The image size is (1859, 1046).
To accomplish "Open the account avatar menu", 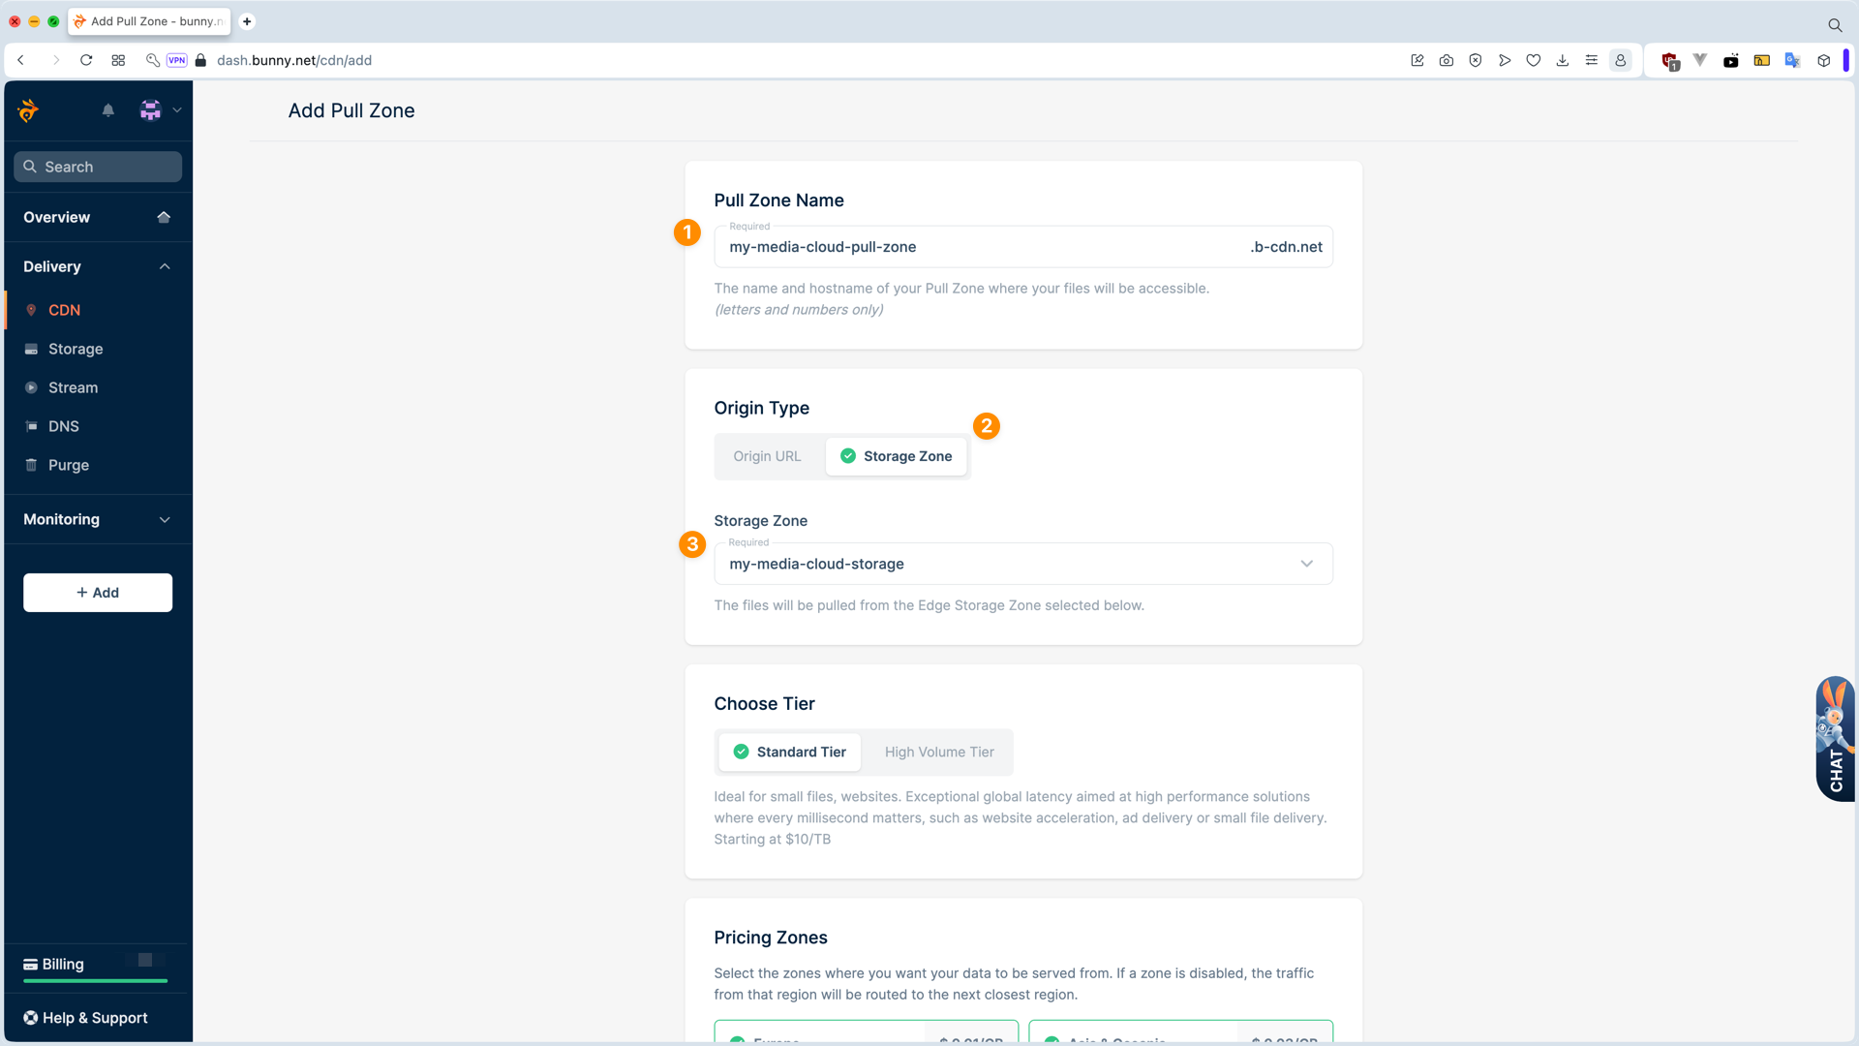I will (x=150, y=110).
